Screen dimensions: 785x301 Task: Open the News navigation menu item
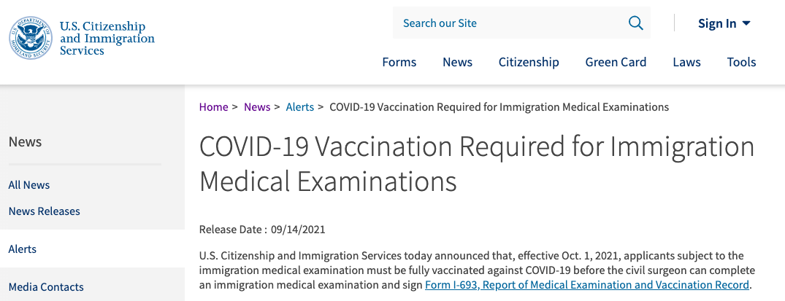point(457,62)
